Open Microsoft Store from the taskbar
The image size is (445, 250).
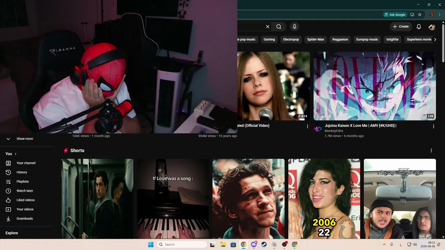(233, 244)
